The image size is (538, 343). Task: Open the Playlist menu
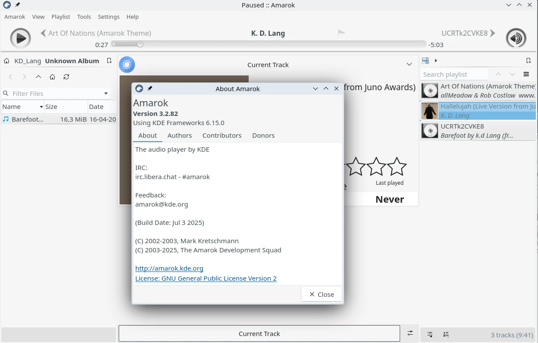[x=61, y=17]
